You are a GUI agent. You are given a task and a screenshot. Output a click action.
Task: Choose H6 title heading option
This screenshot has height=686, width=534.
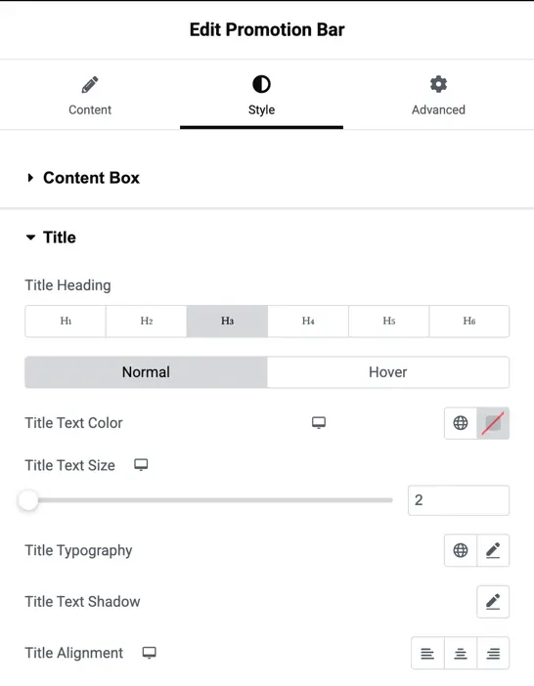click(469, 322)
